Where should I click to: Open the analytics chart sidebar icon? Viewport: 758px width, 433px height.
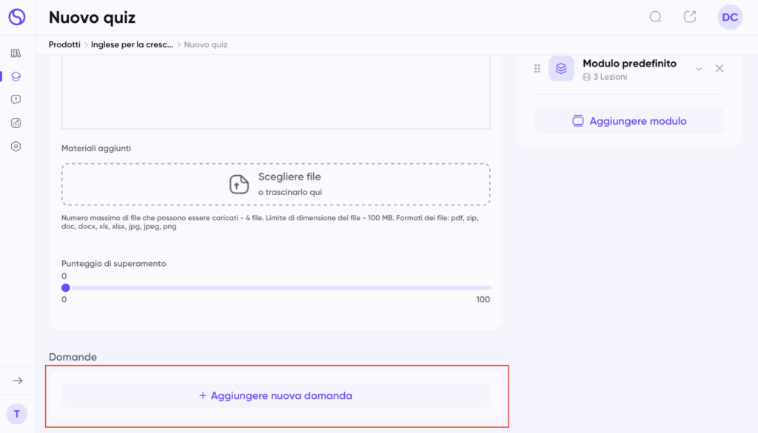coord(16,123)
